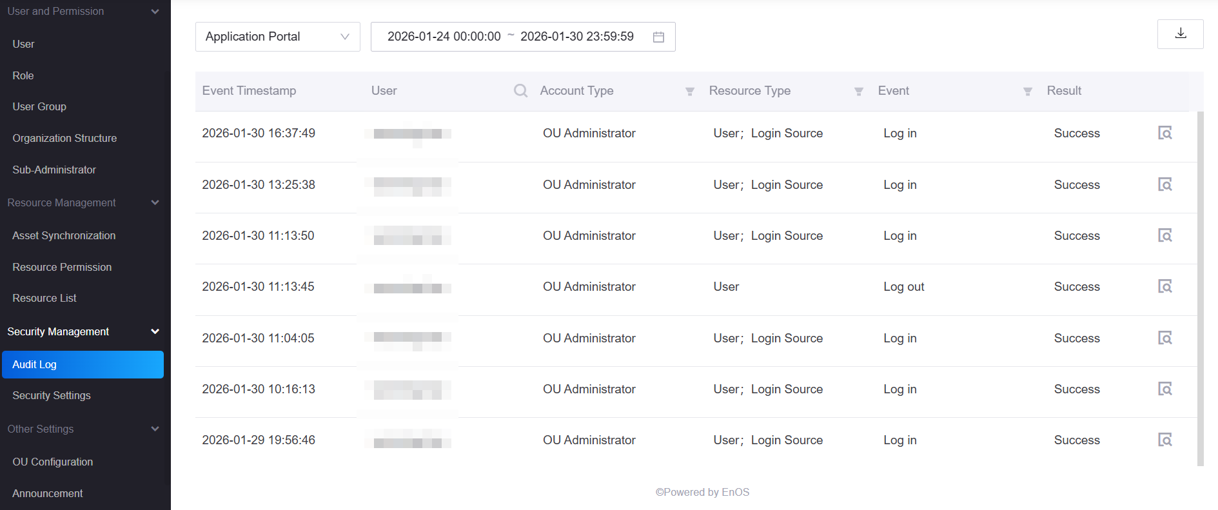
Task: Open Security Settings in the sidebar
Action: 52,395
